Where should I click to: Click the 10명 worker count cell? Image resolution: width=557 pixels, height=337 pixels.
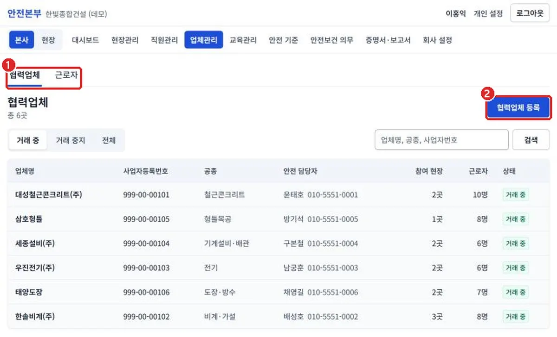tap(480, 195)
